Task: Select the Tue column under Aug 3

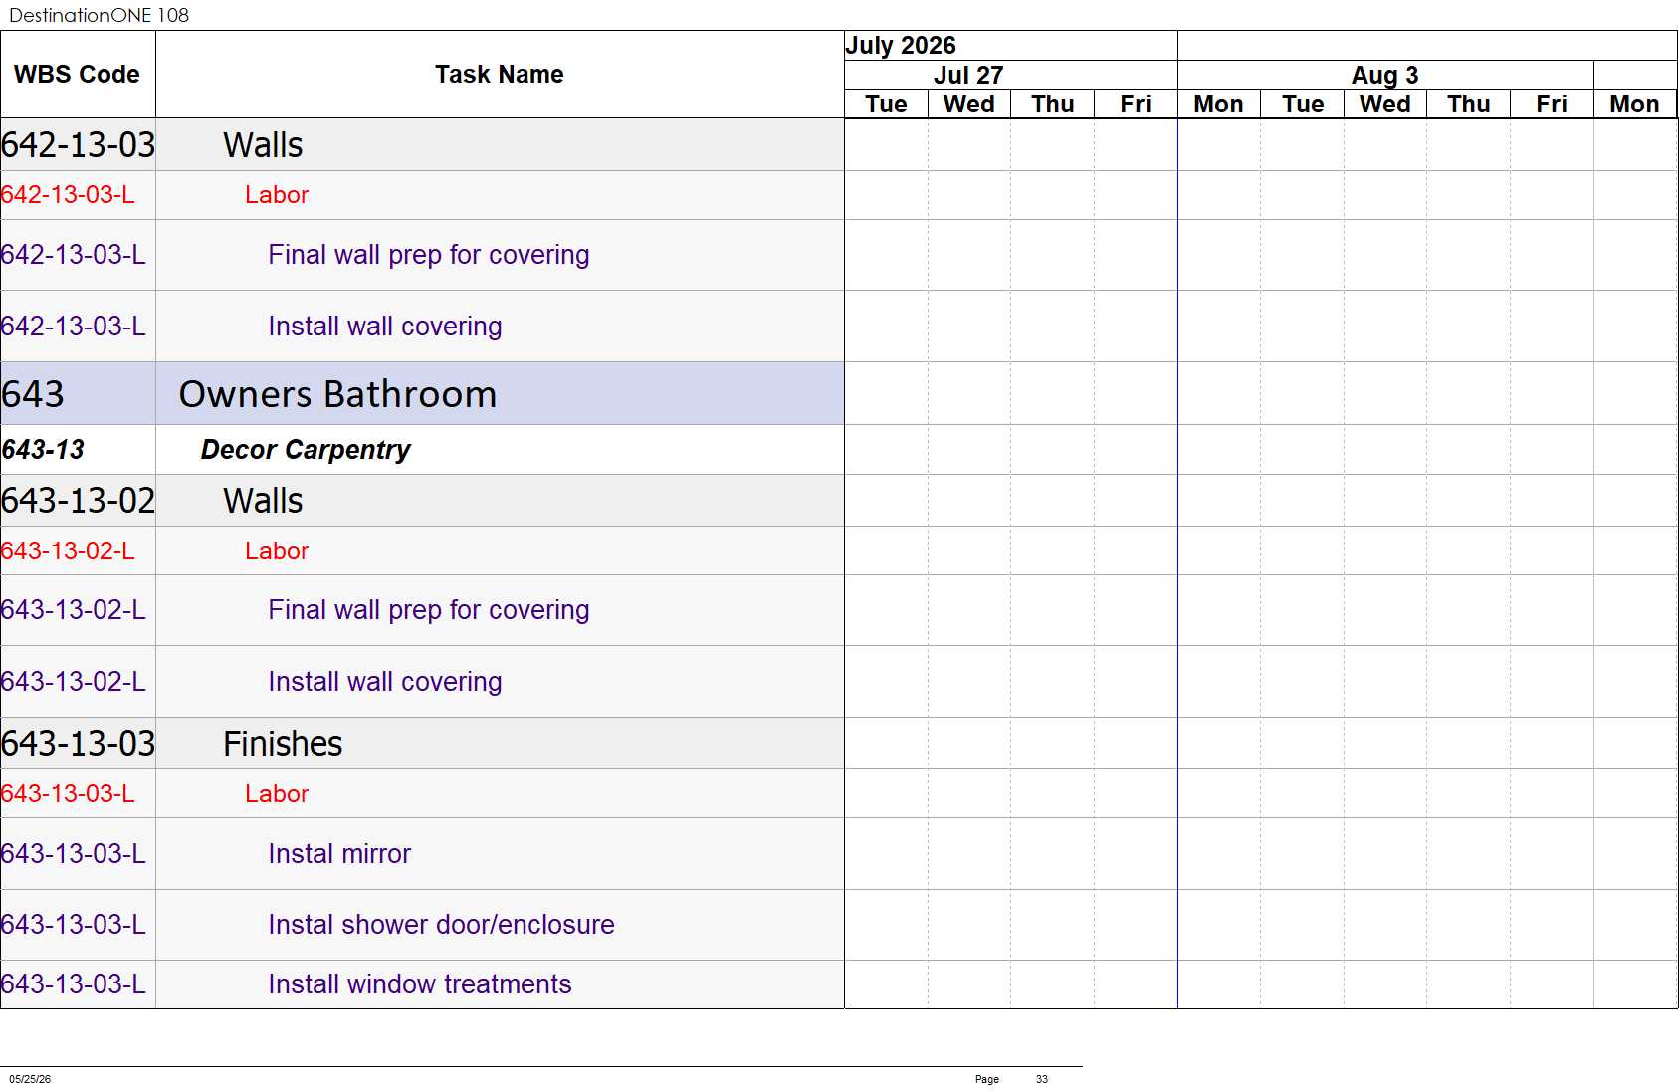Action: (1303, 105)
